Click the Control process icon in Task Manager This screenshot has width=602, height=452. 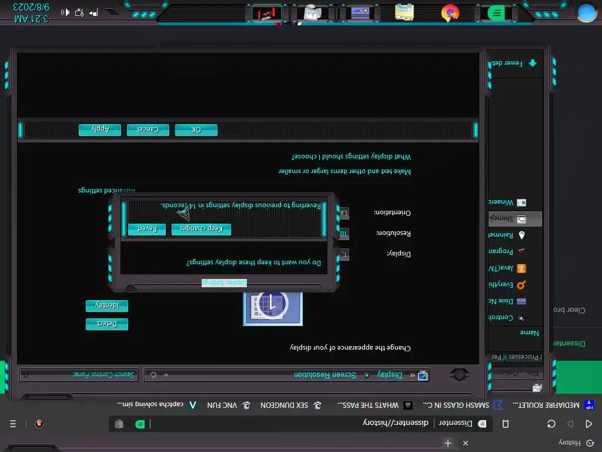pos(521,318)
